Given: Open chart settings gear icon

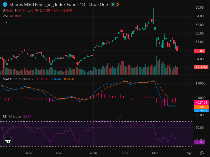Looking at the screenshot, I should tap(202, 153).
